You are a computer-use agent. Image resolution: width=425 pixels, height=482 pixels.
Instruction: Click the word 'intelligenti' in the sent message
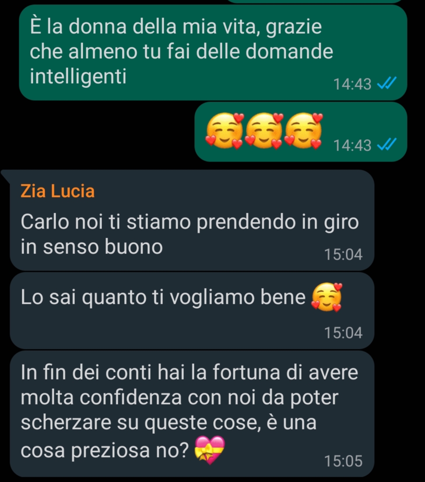pyautogui.click(x=78, y=76)
